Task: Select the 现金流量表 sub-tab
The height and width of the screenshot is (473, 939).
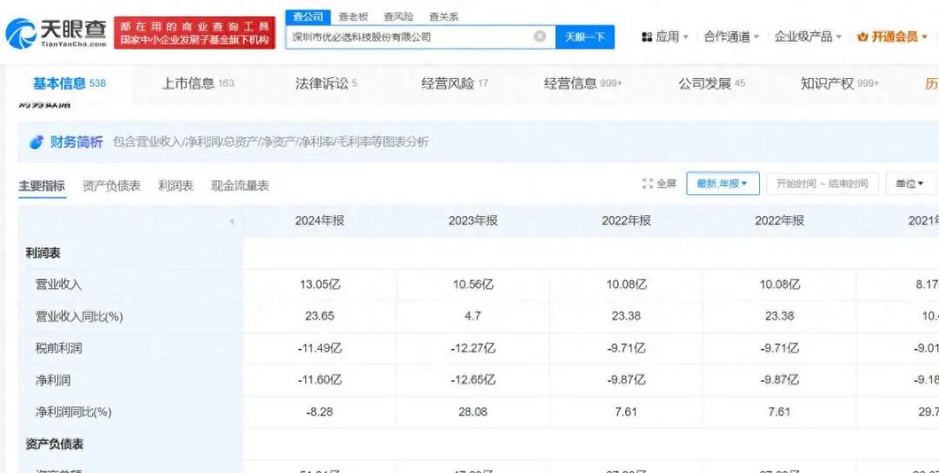Action: pyautogui.click(x=240, y=186)
